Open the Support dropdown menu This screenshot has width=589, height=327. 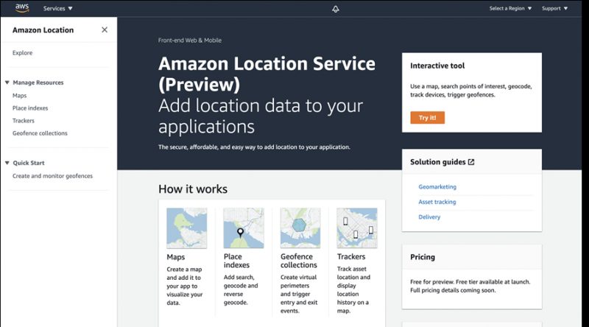tap(554, 8)
